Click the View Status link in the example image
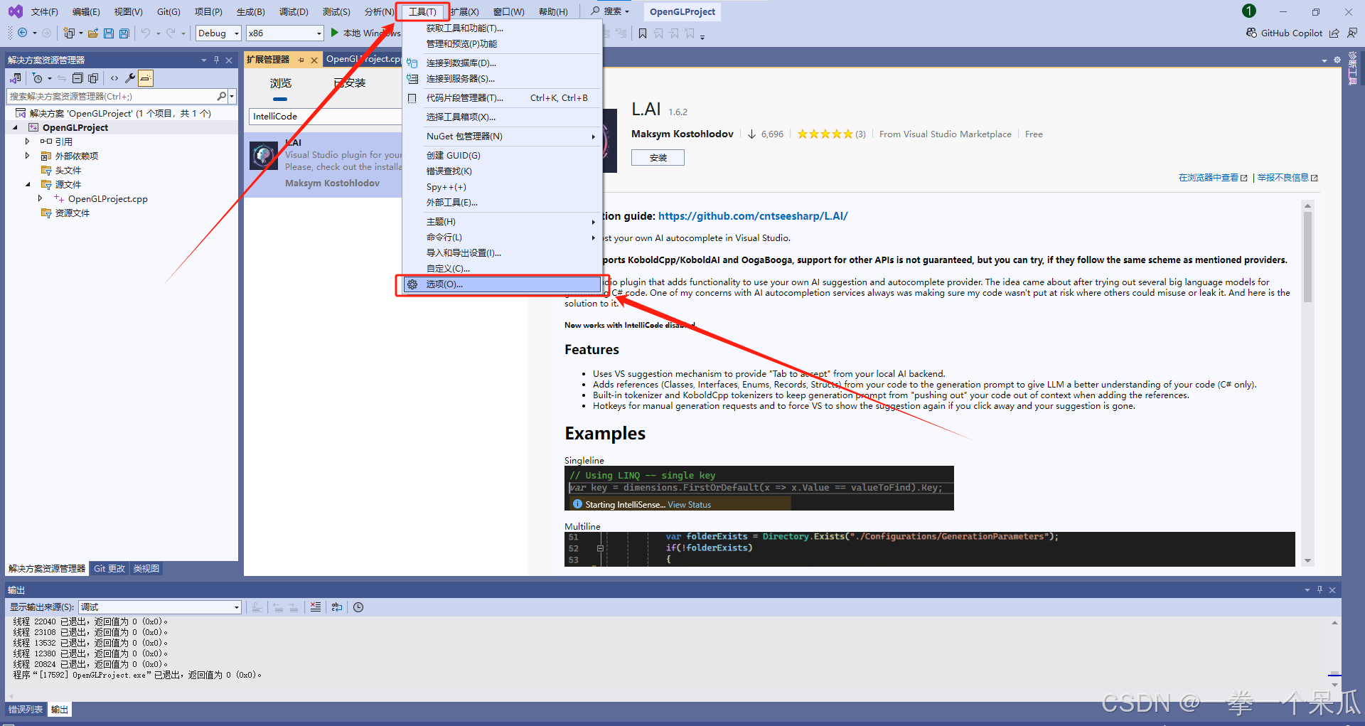1365x726 pixels. (689, 505)
